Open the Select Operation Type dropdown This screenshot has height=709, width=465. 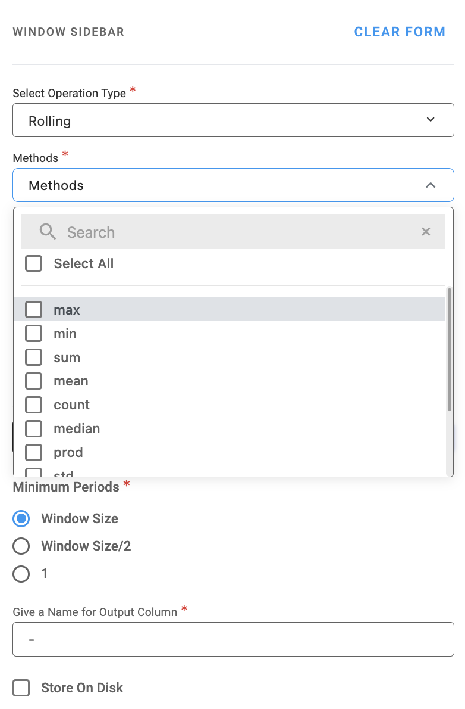pyautogui.click(x=232, y=120)
